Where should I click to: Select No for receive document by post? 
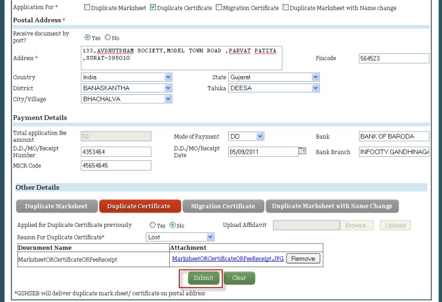[108, 38]
